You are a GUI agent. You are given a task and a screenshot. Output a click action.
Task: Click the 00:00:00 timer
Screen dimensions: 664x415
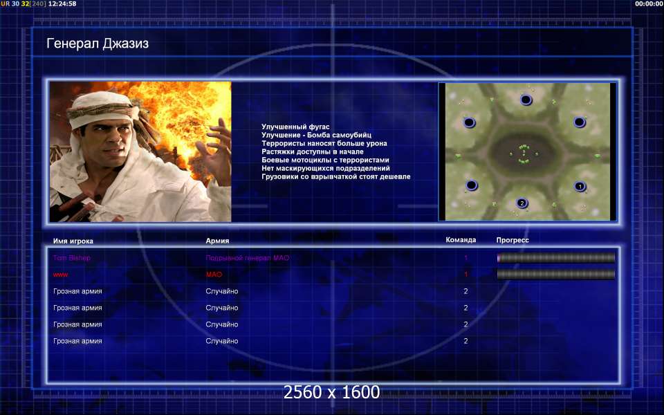point(649,3)
